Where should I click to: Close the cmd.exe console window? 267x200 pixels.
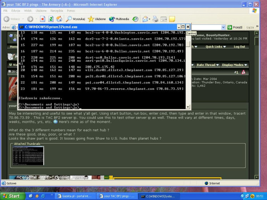pos(188,27)
